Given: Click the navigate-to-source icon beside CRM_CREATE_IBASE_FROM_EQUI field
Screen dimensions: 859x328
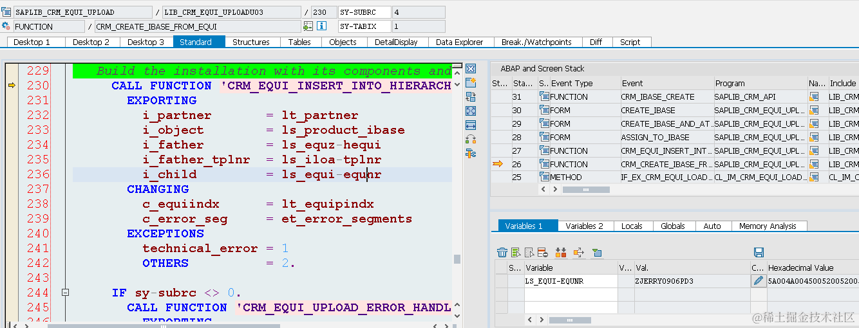Looking at the screenshot, I should coord(308,26).
